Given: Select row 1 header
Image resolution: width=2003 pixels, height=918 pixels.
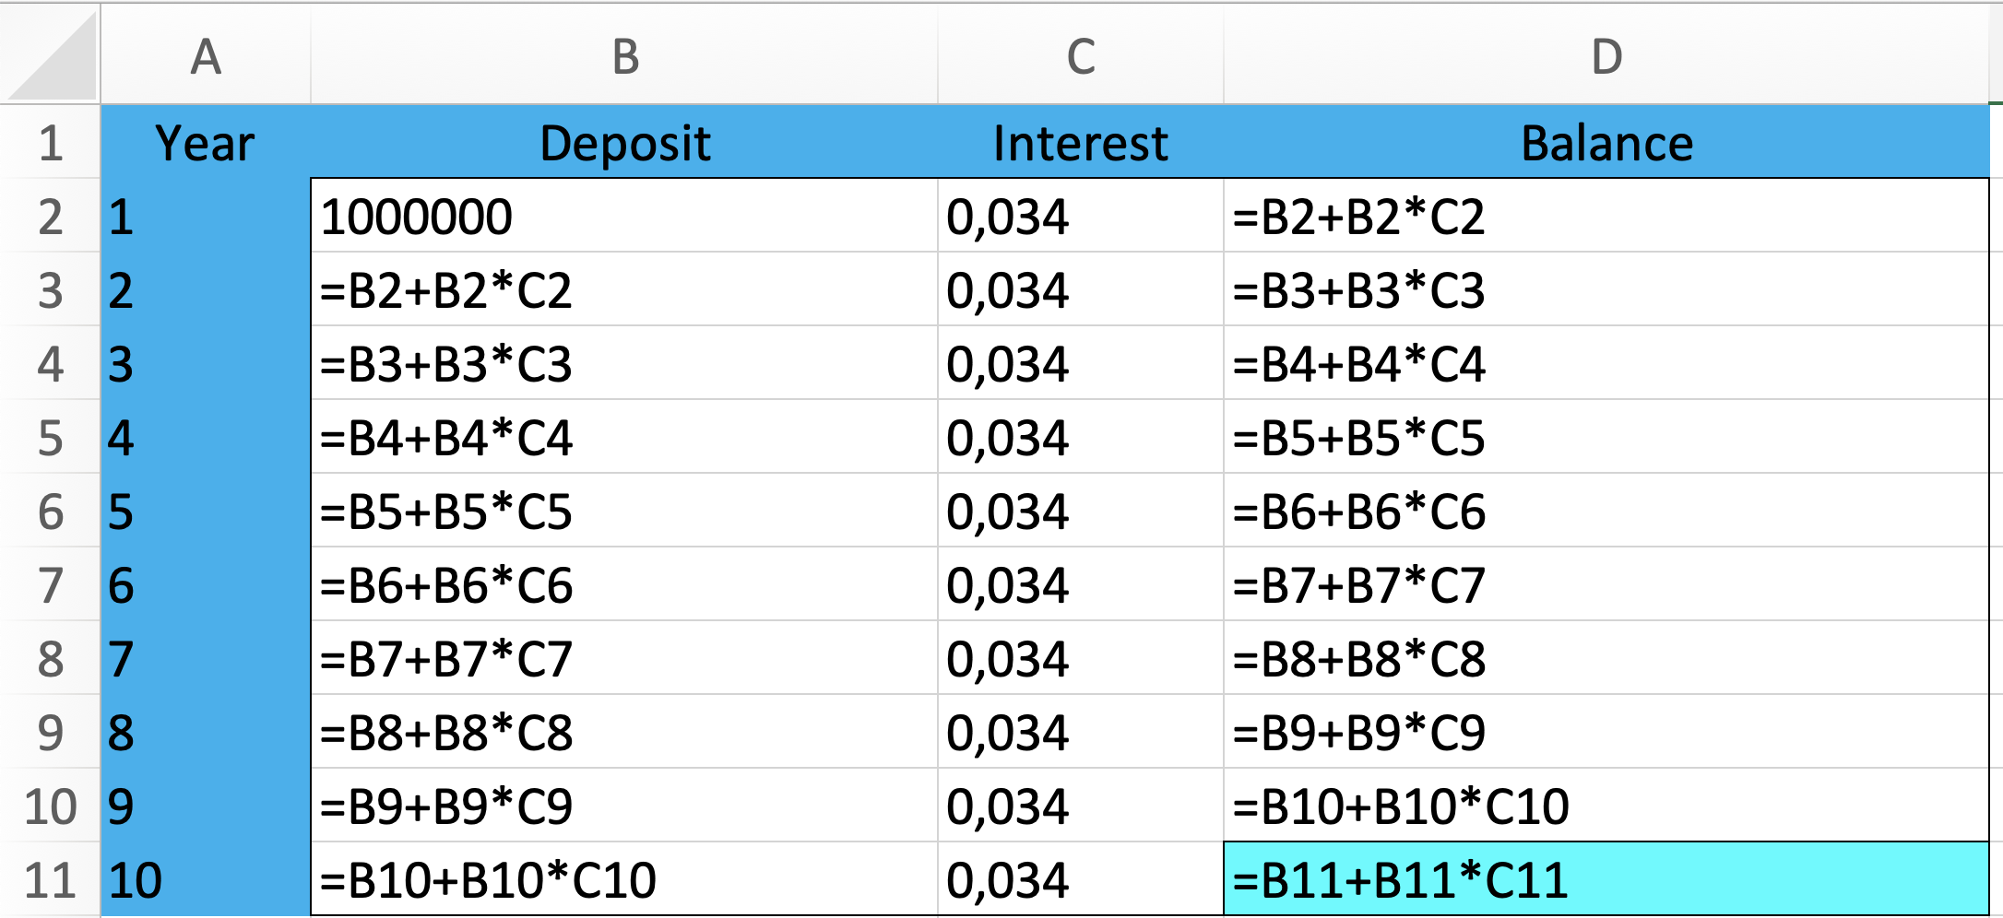Looking at the screenshot, I should [50, 143].
